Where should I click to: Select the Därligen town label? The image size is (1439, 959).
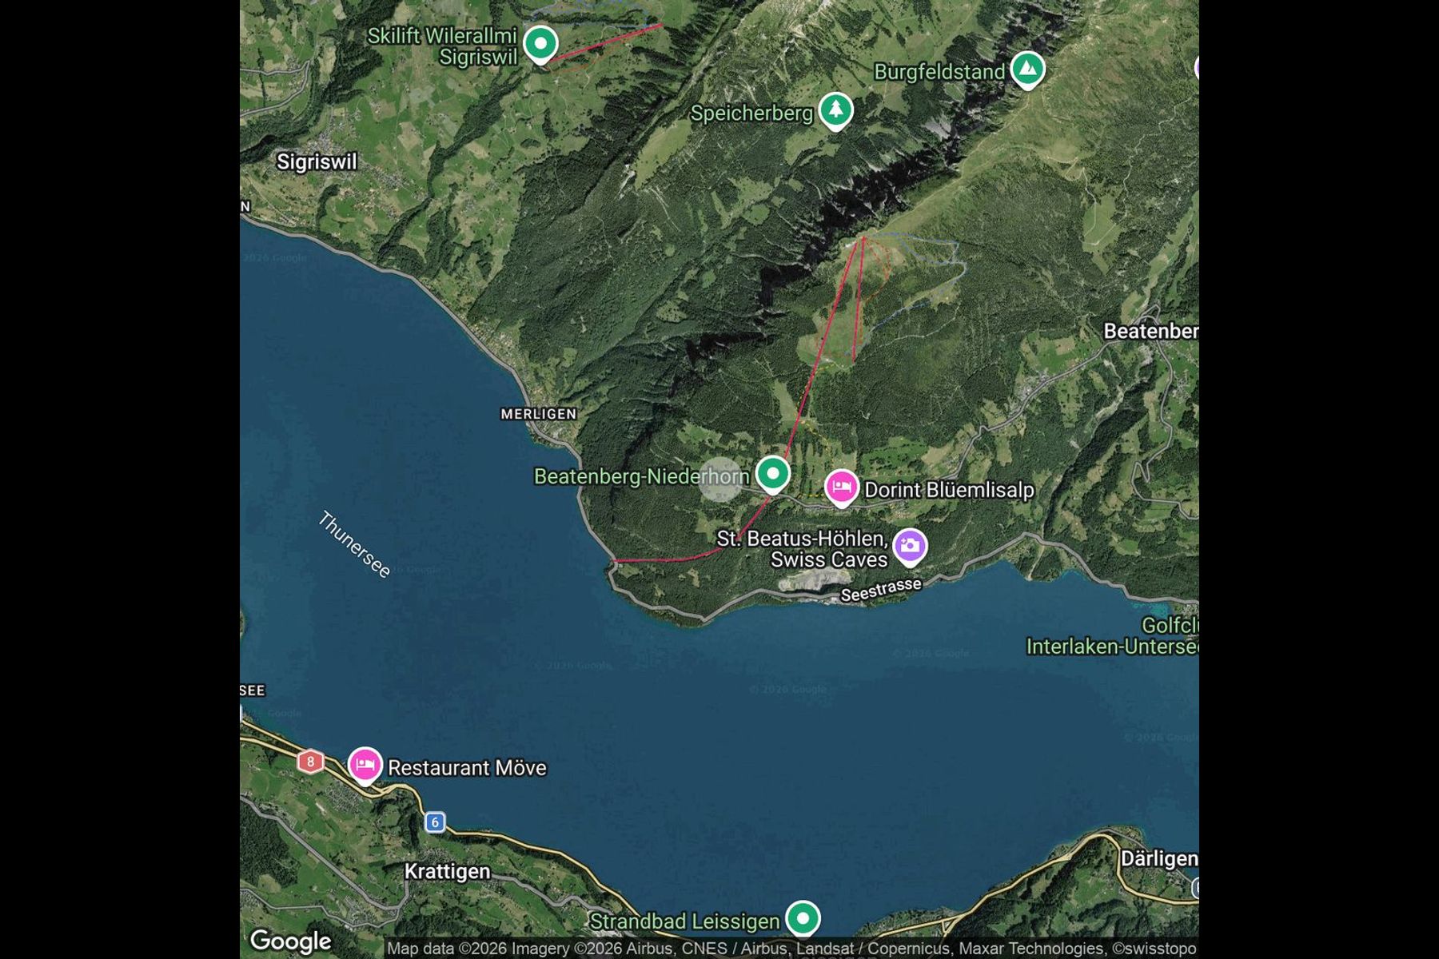[x=1159, y=859]
